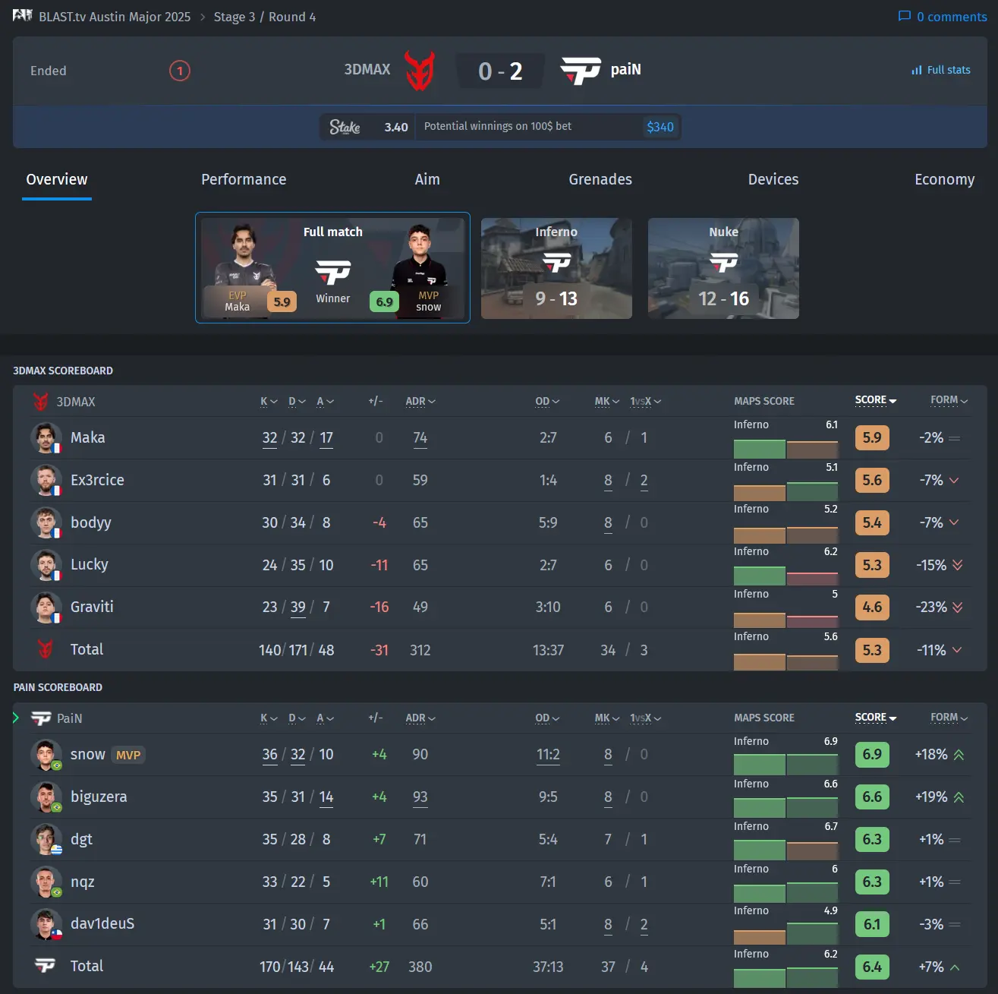Open Ex3rcice's player avatar
This screenshot has height=994, width=998.
coord(46,480)
